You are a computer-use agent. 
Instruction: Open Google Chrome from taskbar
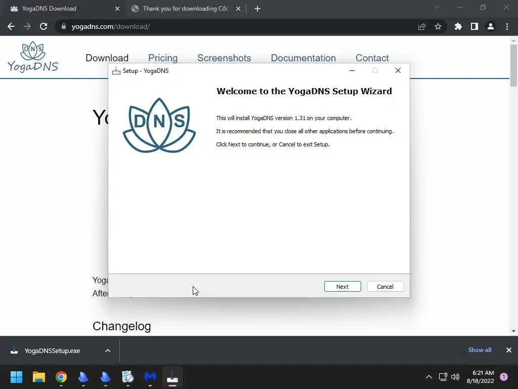click(61, 377)
